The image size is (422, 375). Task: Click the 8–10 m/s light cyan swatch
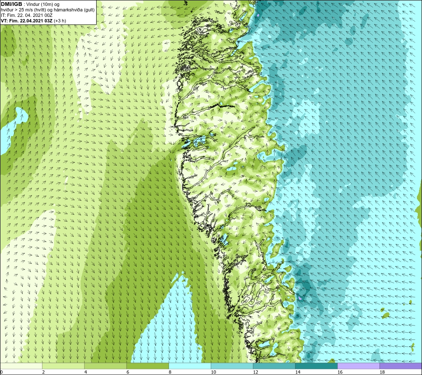coord(190,366)
